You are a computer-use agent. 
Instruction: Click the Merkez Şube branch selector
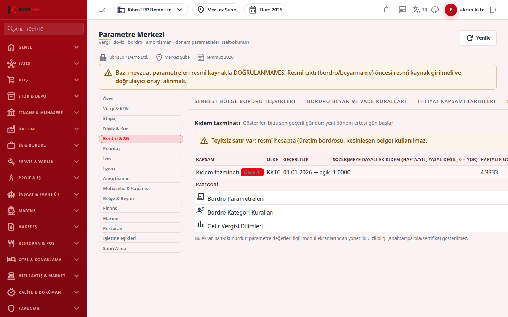point(216,10)
